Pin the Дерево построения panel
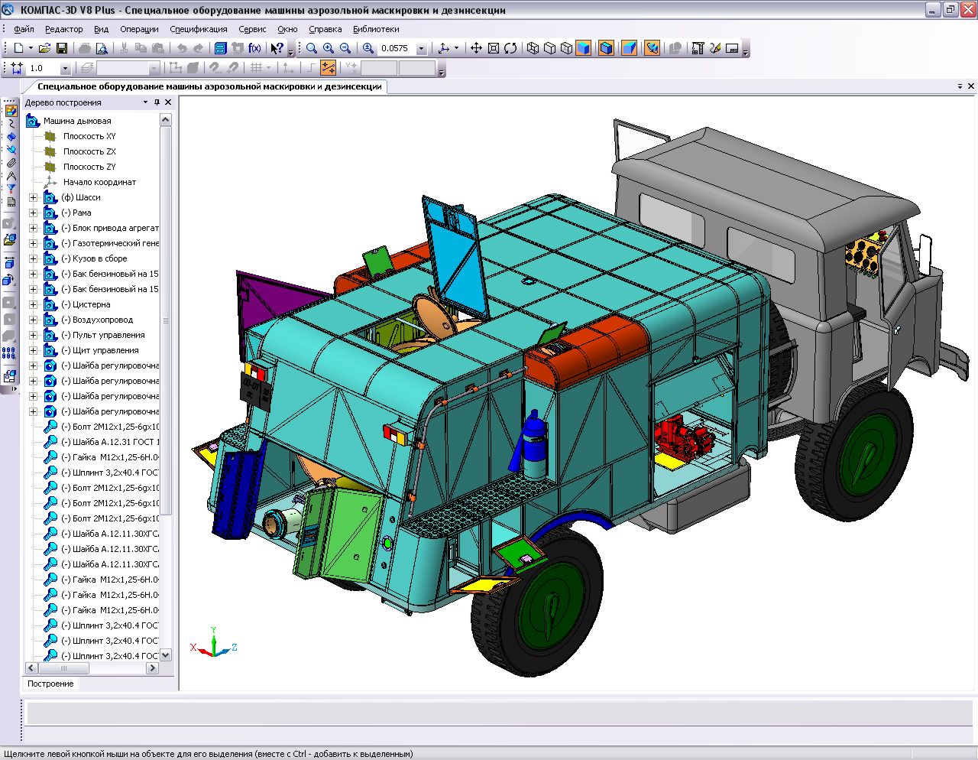Viewport: 978px width, 760px height. pos(157,102)
